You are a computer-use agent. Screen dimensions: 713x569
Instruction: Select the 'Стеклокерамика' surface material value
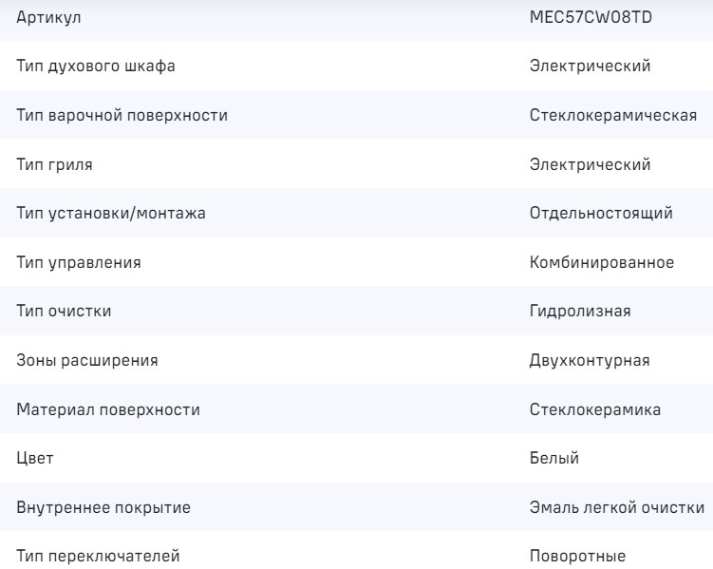pos(595,409)
